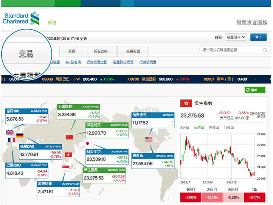
Task: Click the UK flag on map
Action: (10, 132)
